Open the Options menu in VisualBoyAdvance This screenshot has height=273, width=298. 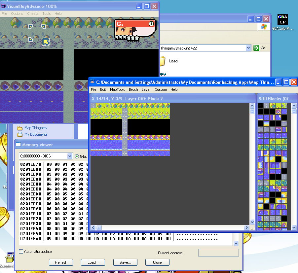[x=17, y=14]
